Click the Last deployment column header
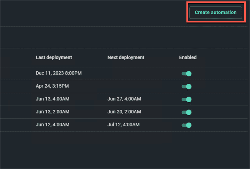Viewport: 250px width, 169px height. coord(54,57)
